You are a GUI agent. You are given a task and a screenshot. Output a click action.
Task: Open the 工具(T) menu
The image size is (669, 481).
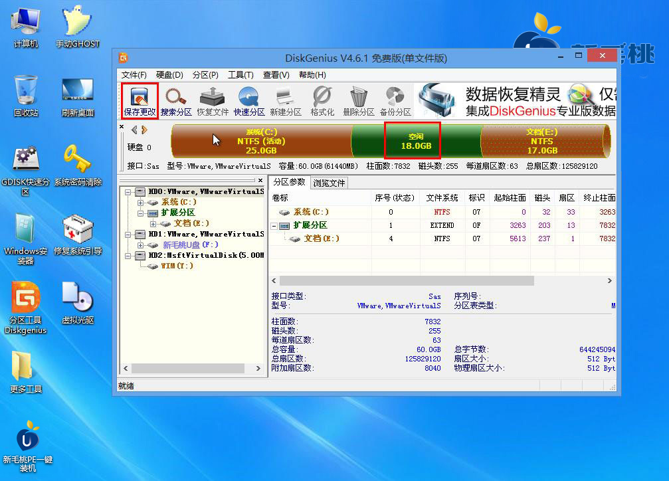(240, 75)
